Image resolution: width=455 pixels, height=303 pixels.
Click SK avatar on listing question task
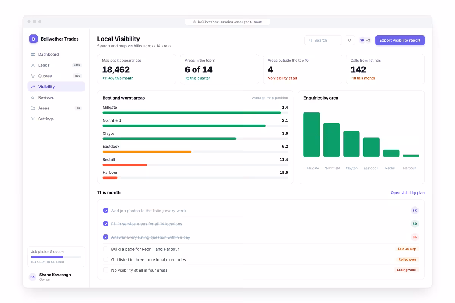414,237
